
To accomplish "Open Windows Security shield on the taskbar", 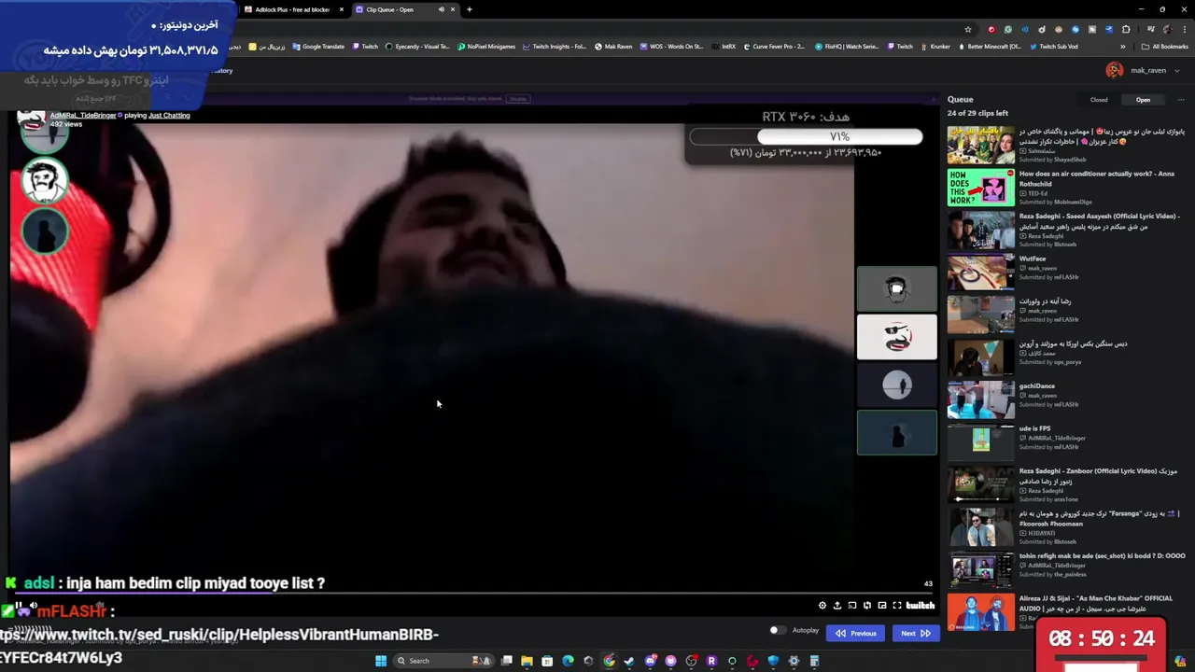I will [x=773, y=661].
